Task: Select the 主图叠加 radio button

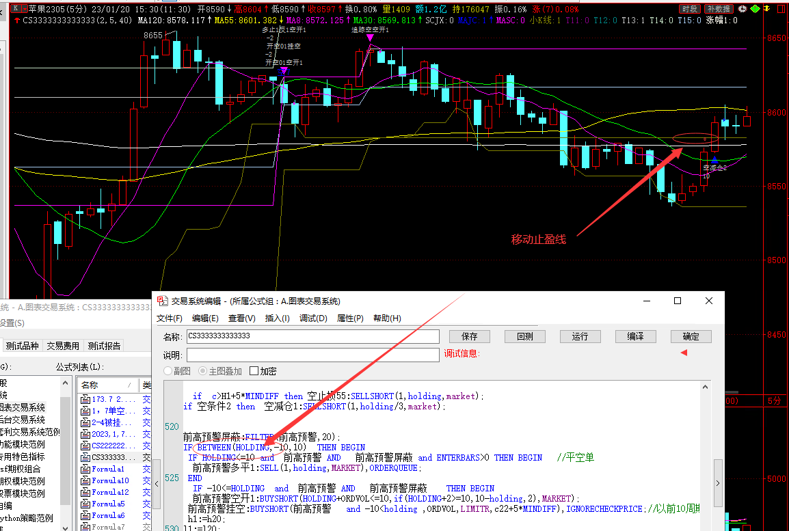Action: click(x=203, y=371)
